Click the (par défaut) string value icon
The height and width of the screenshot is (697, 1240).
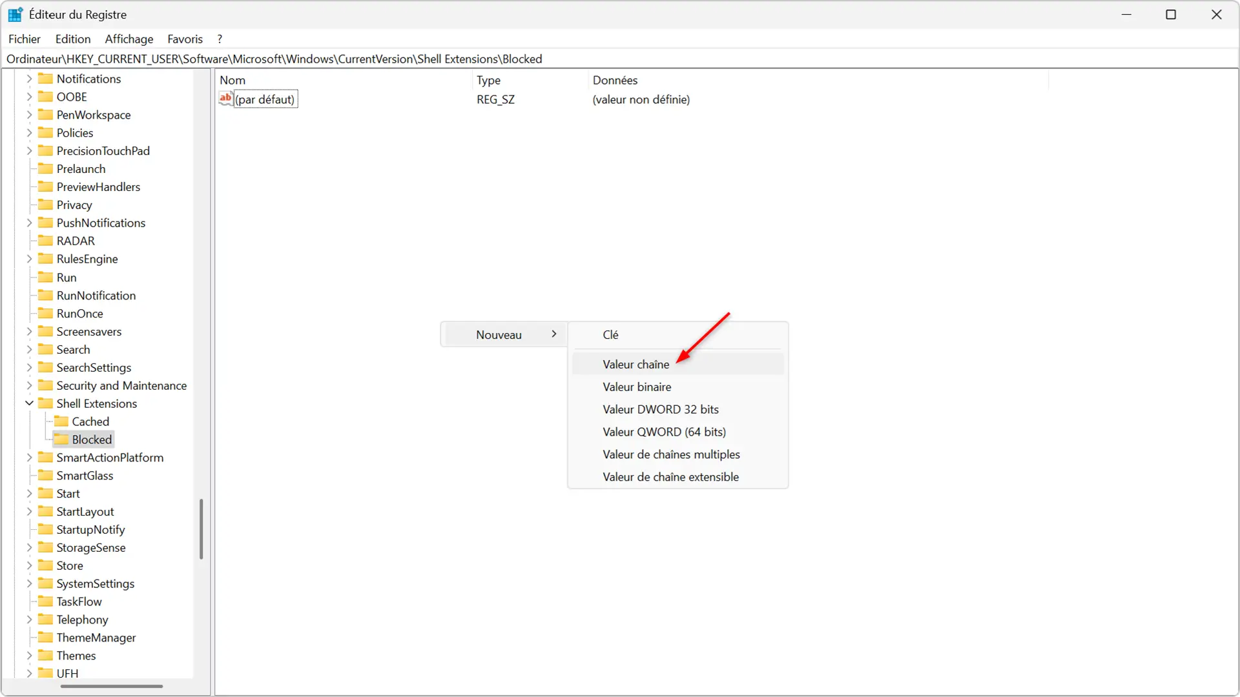pyautogui.click(x=225, y=99)
